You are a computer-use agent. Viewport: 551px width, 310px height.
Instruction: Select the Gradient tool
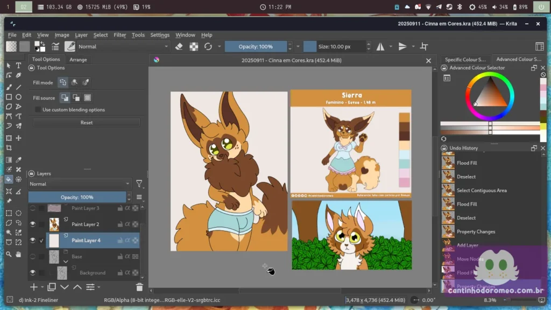click(x=9, y=160)
